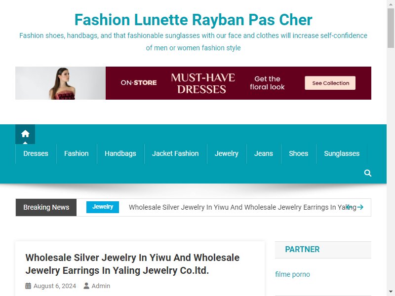Click the calendar icon beside August 6, 2024
This screenshot has width=395, height=296.
[28, 286]
